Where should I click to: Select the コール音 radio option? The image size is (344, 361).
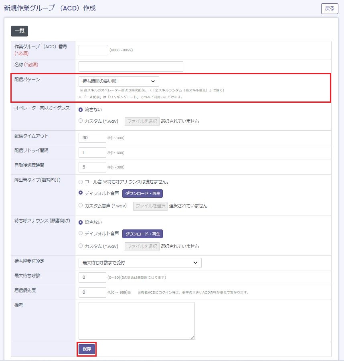click(81, 182)
